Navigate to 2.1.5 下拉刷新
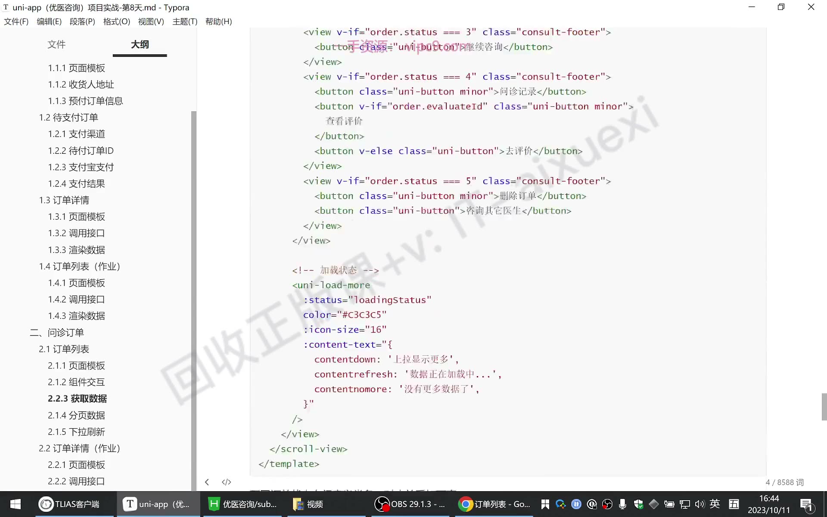The image size is (827, 517). click(76, 432)
